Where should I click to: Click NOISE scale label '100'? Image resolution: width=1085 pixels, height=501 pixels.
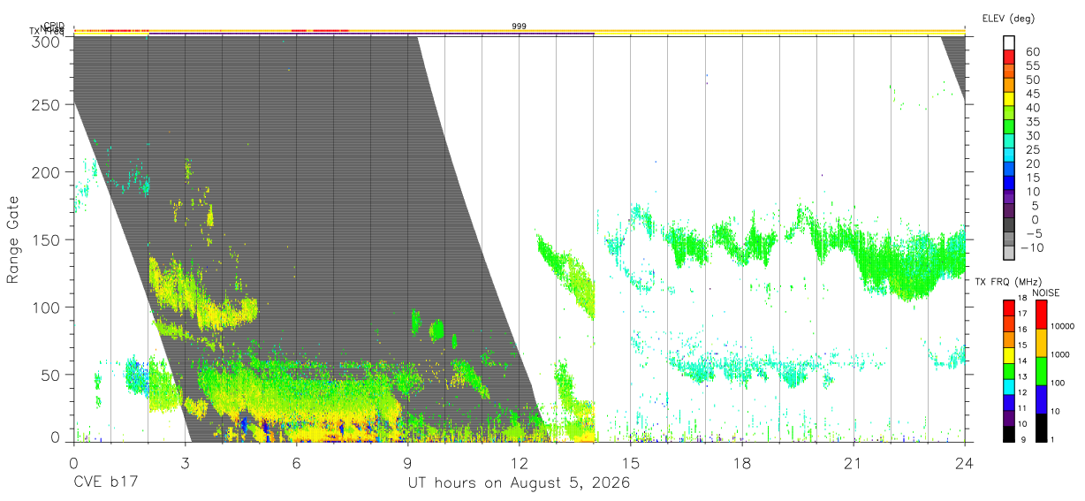point(1058,383)
